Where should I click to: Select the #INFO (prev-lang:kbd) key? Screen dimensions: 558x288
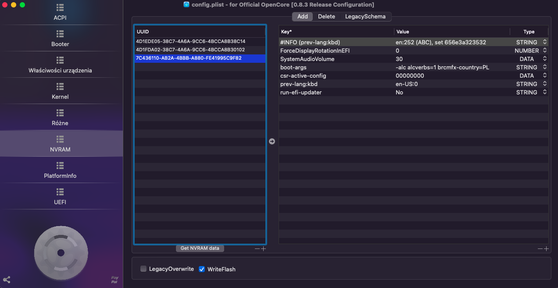click(x=310, y=42)
